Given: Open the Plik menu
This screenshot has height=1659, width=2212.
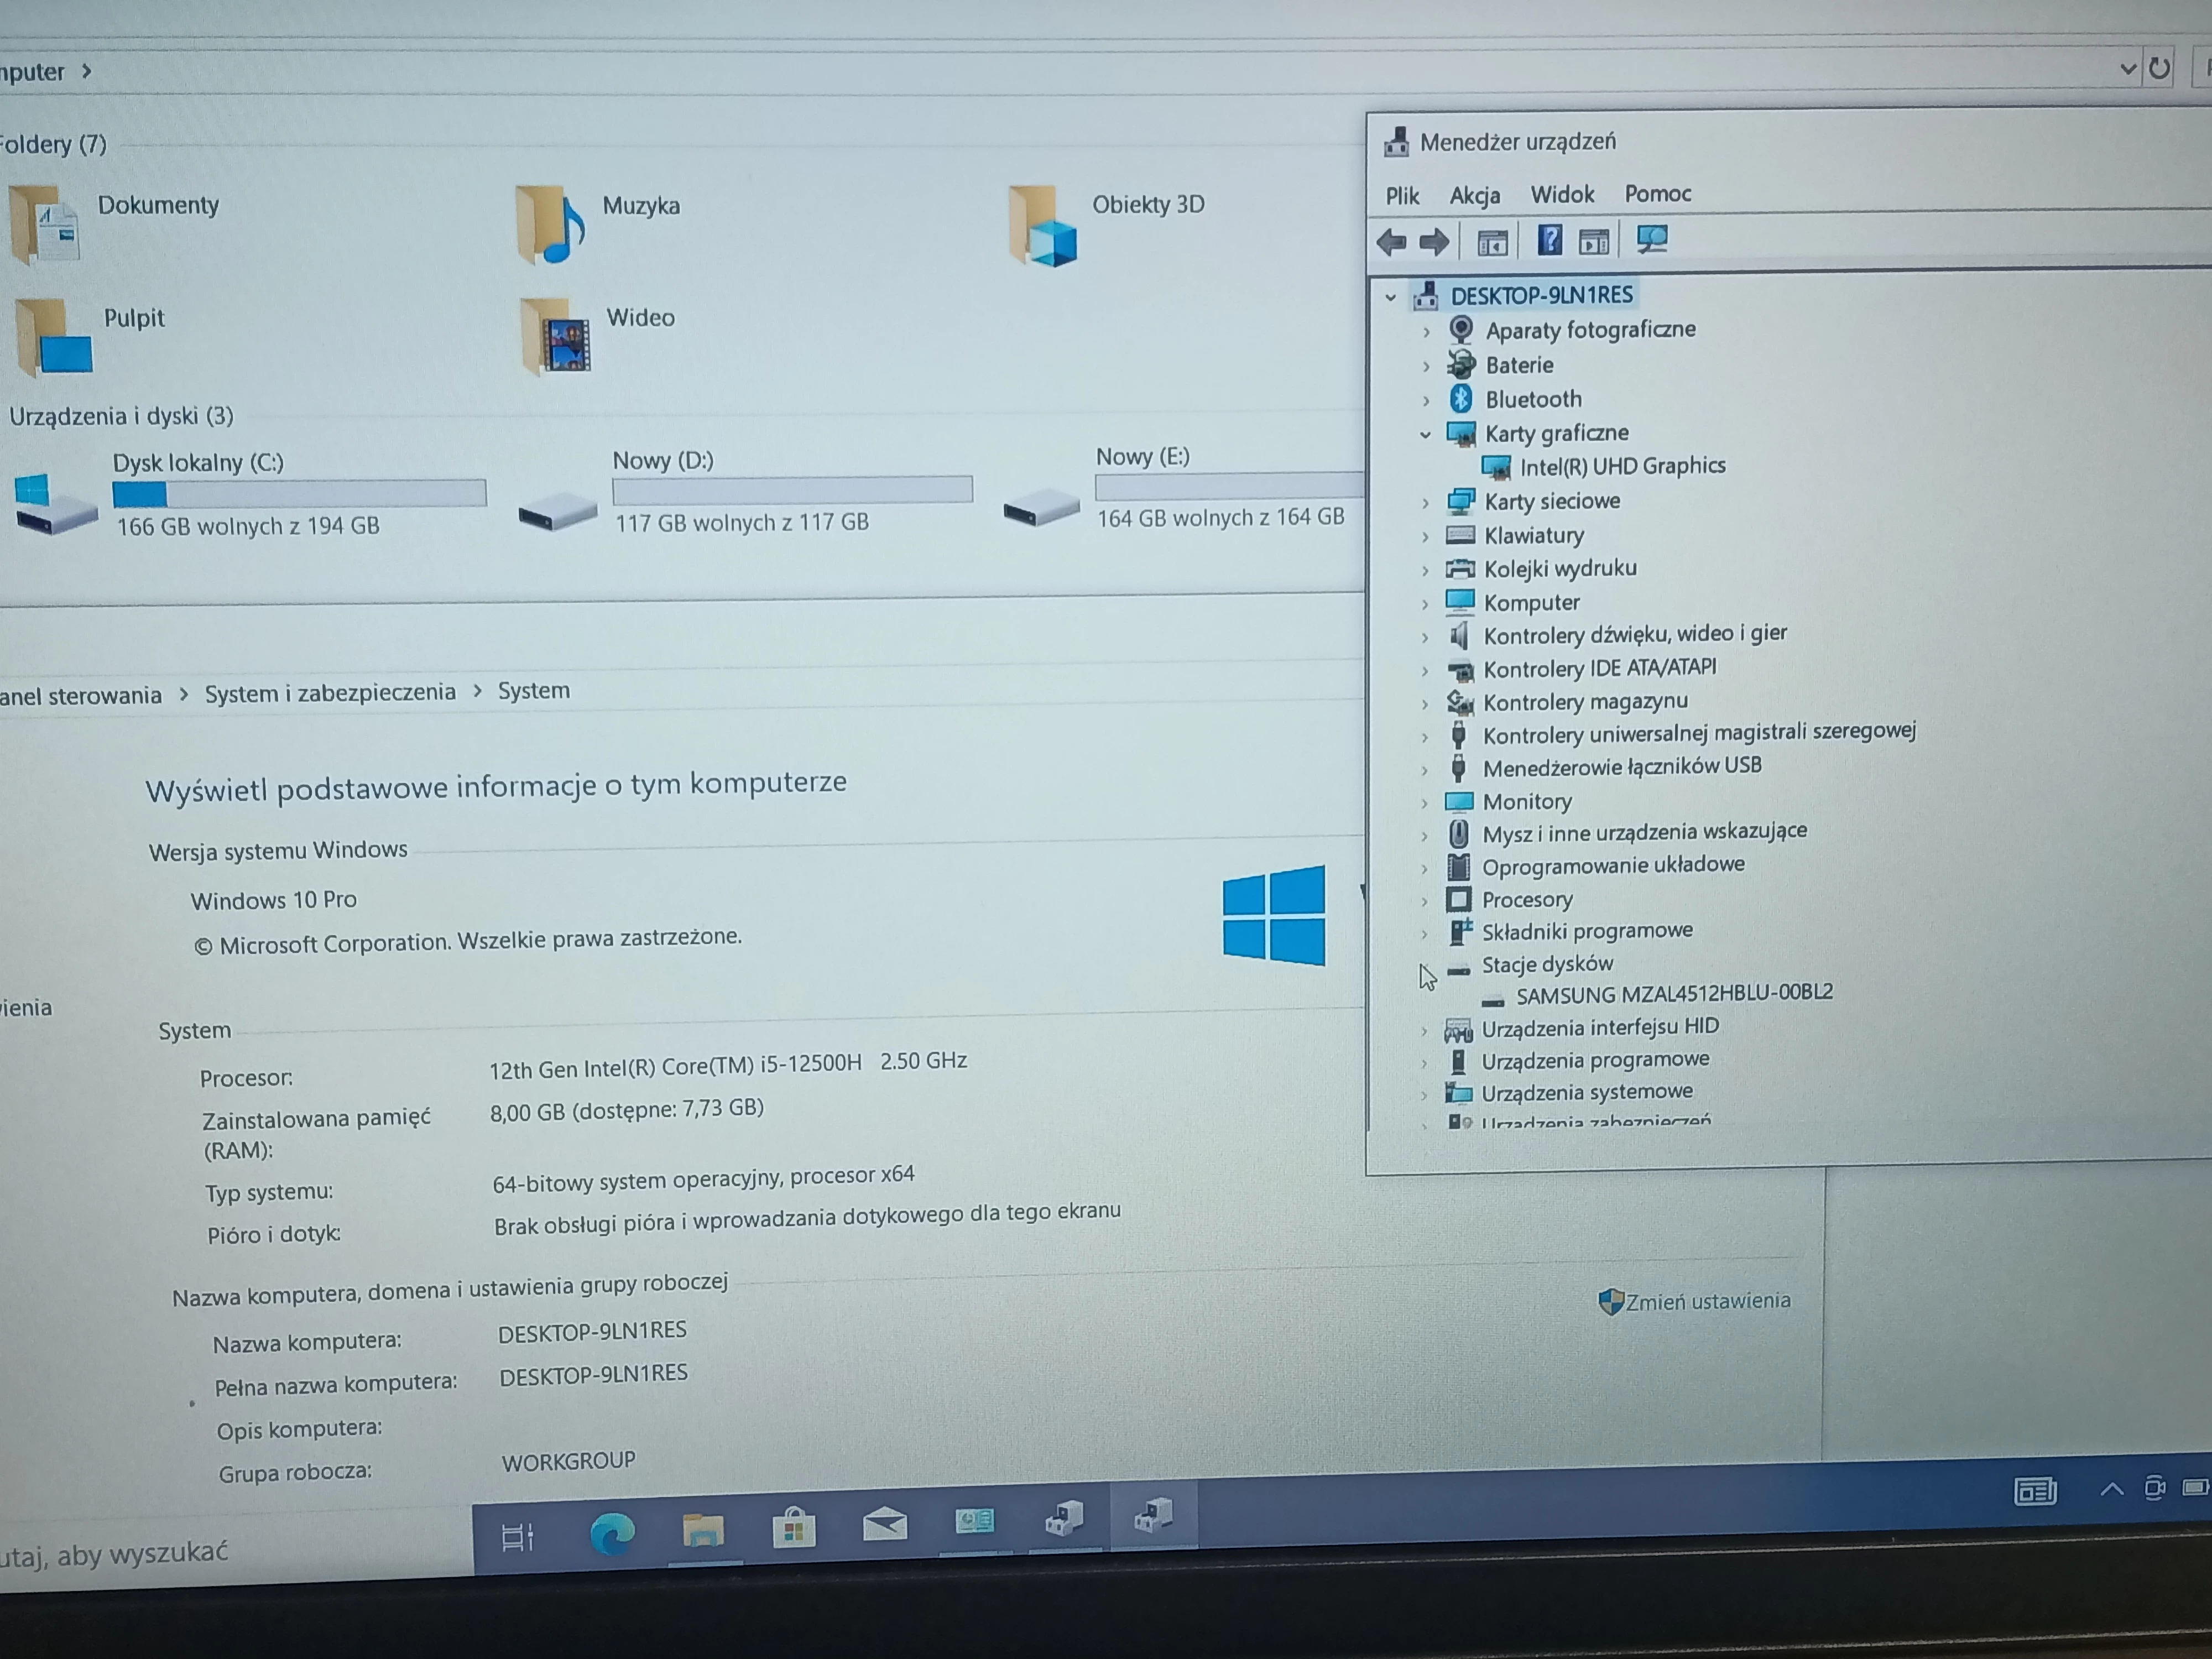Looking at the screenshot, I should coord(1402,195).
